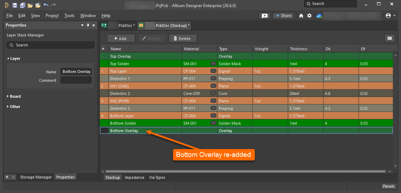Image resolution: width=401 pixels, height=193 pixels.
Task: Click the Modify button
Action: point(152,38)
